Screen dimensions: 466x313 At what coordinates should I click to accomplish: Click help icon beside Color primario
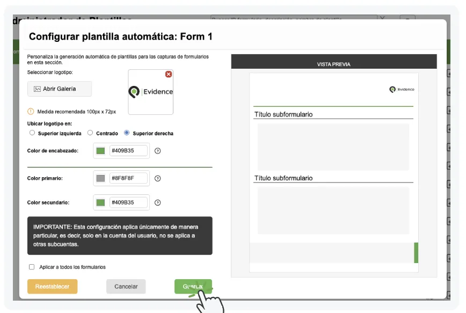157,178
